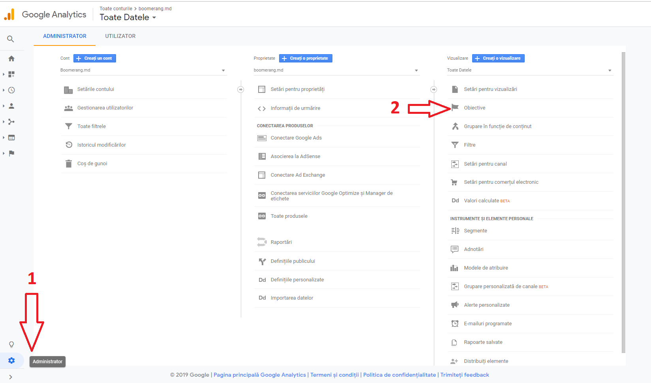Switch to the UTILIZATOR tab

coord(120,36)
